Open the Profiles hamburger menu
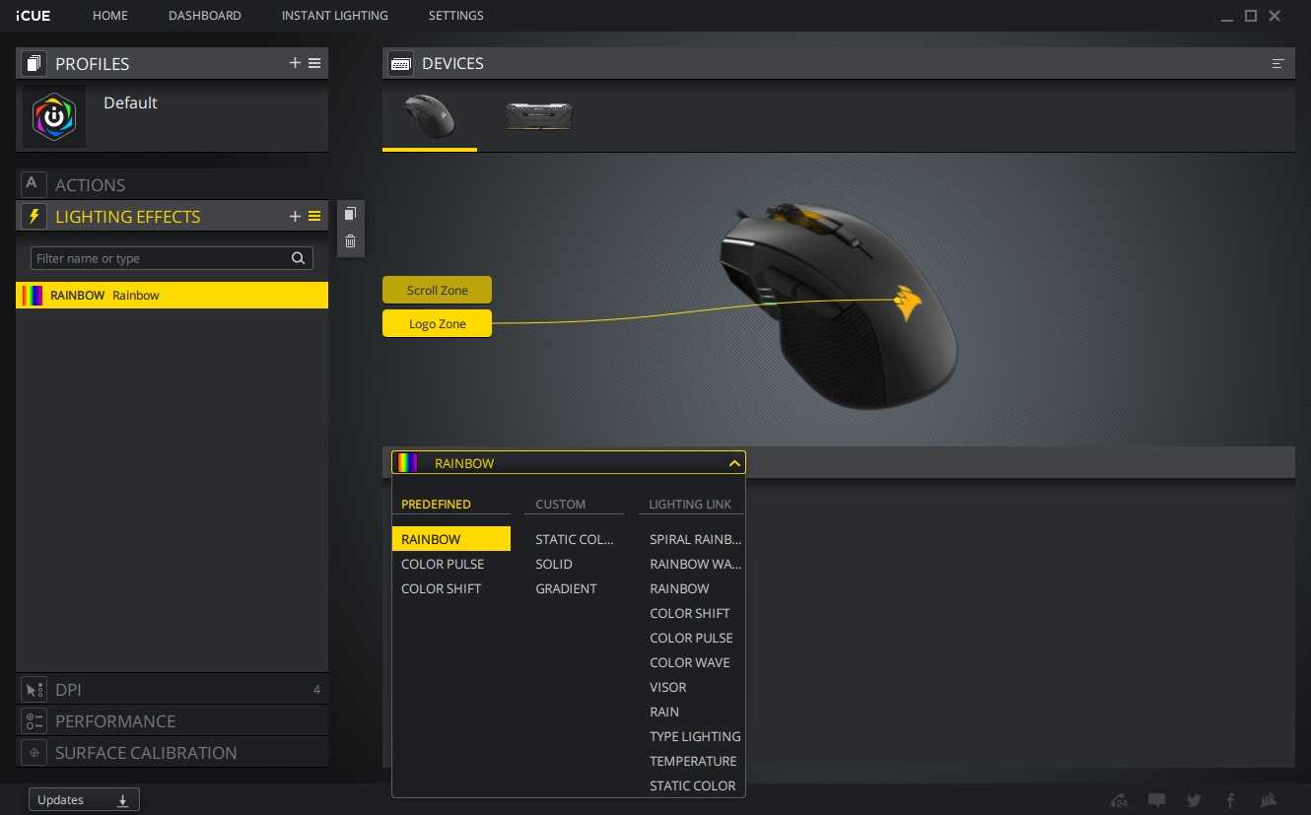This screenshot has width=1311, height=815. 314,63
